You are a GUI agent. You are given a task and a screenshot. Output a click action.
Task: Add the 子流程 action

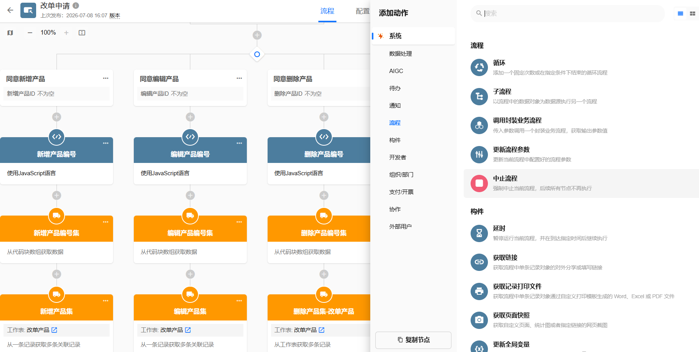581,96
